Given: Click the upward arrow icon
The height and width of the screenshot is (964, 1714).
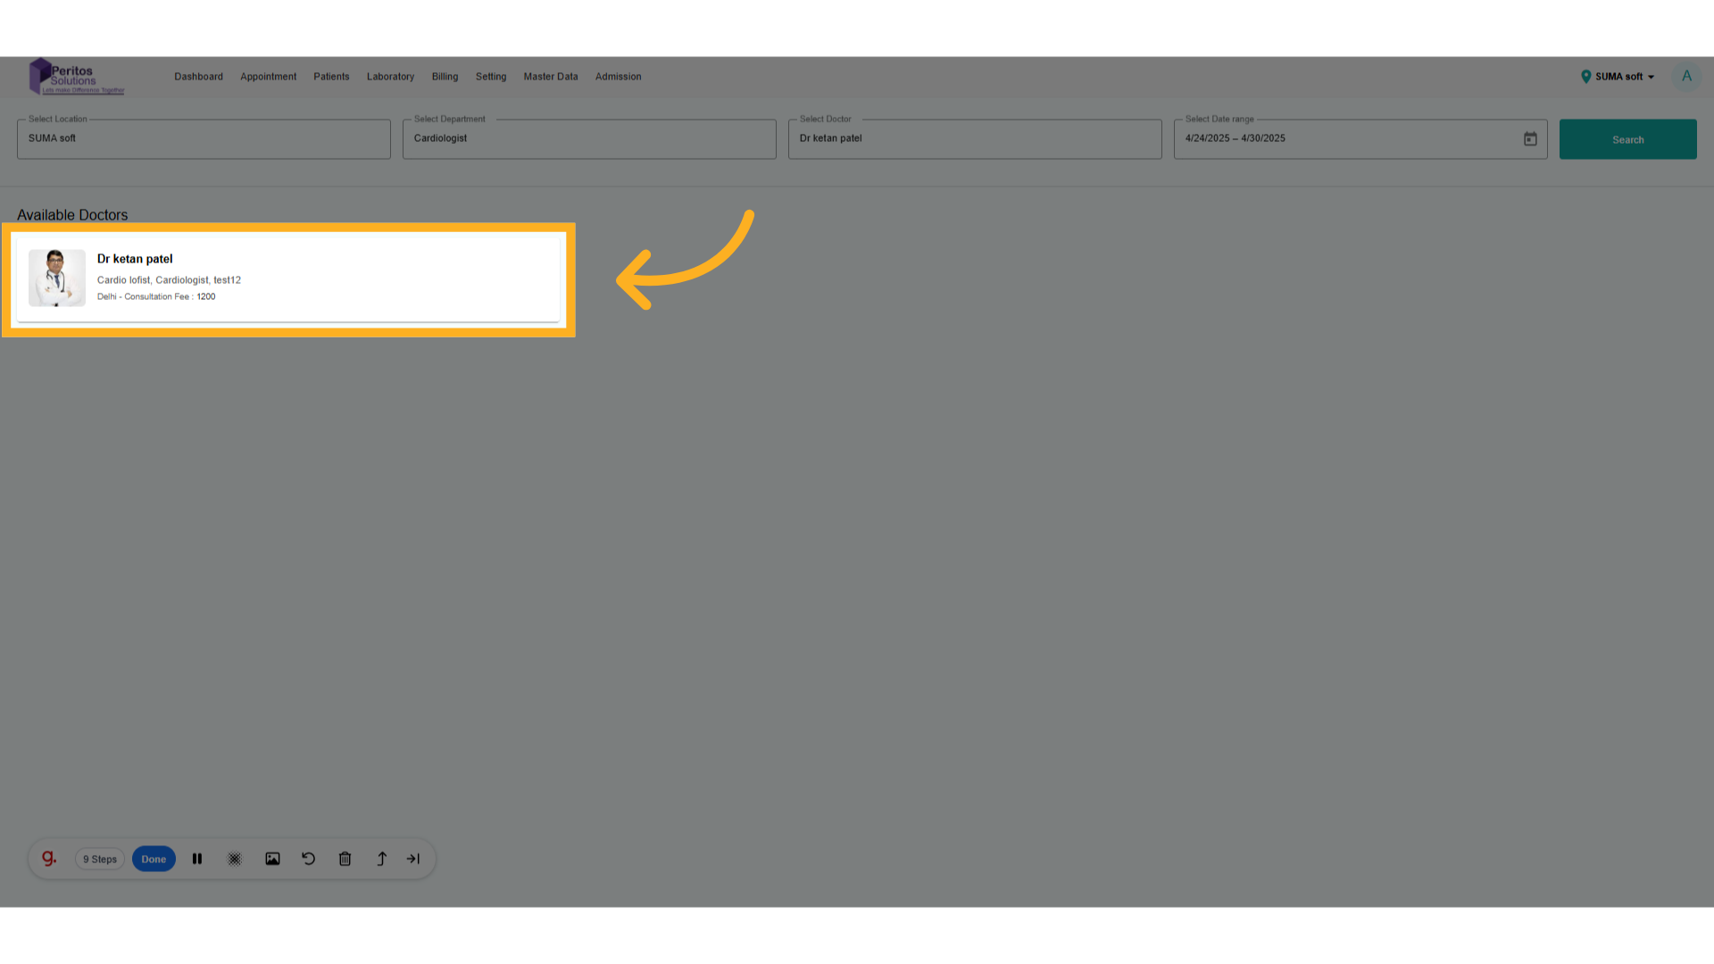Looking at the screenshot, I should pos(381,859).
